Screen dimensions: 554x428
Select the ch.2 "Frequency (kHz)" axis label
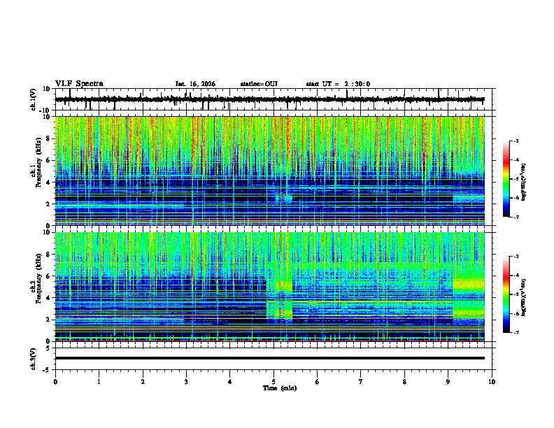click(x=38, y=278)
